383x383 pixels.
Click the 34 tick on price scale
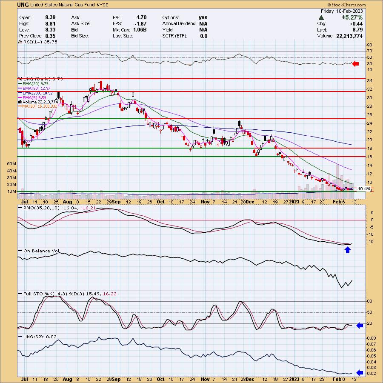click(369, 81)
